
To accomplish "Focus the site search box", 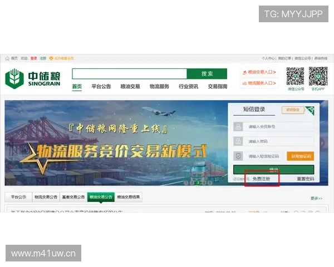I will [130, 74].
